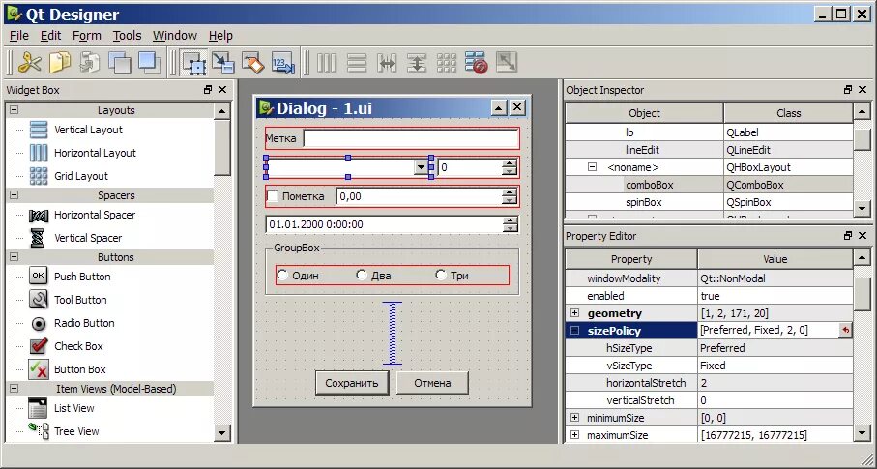Switch to Edit Signals/Slots mode icon

pyautogui.click(x=223, y=62)
